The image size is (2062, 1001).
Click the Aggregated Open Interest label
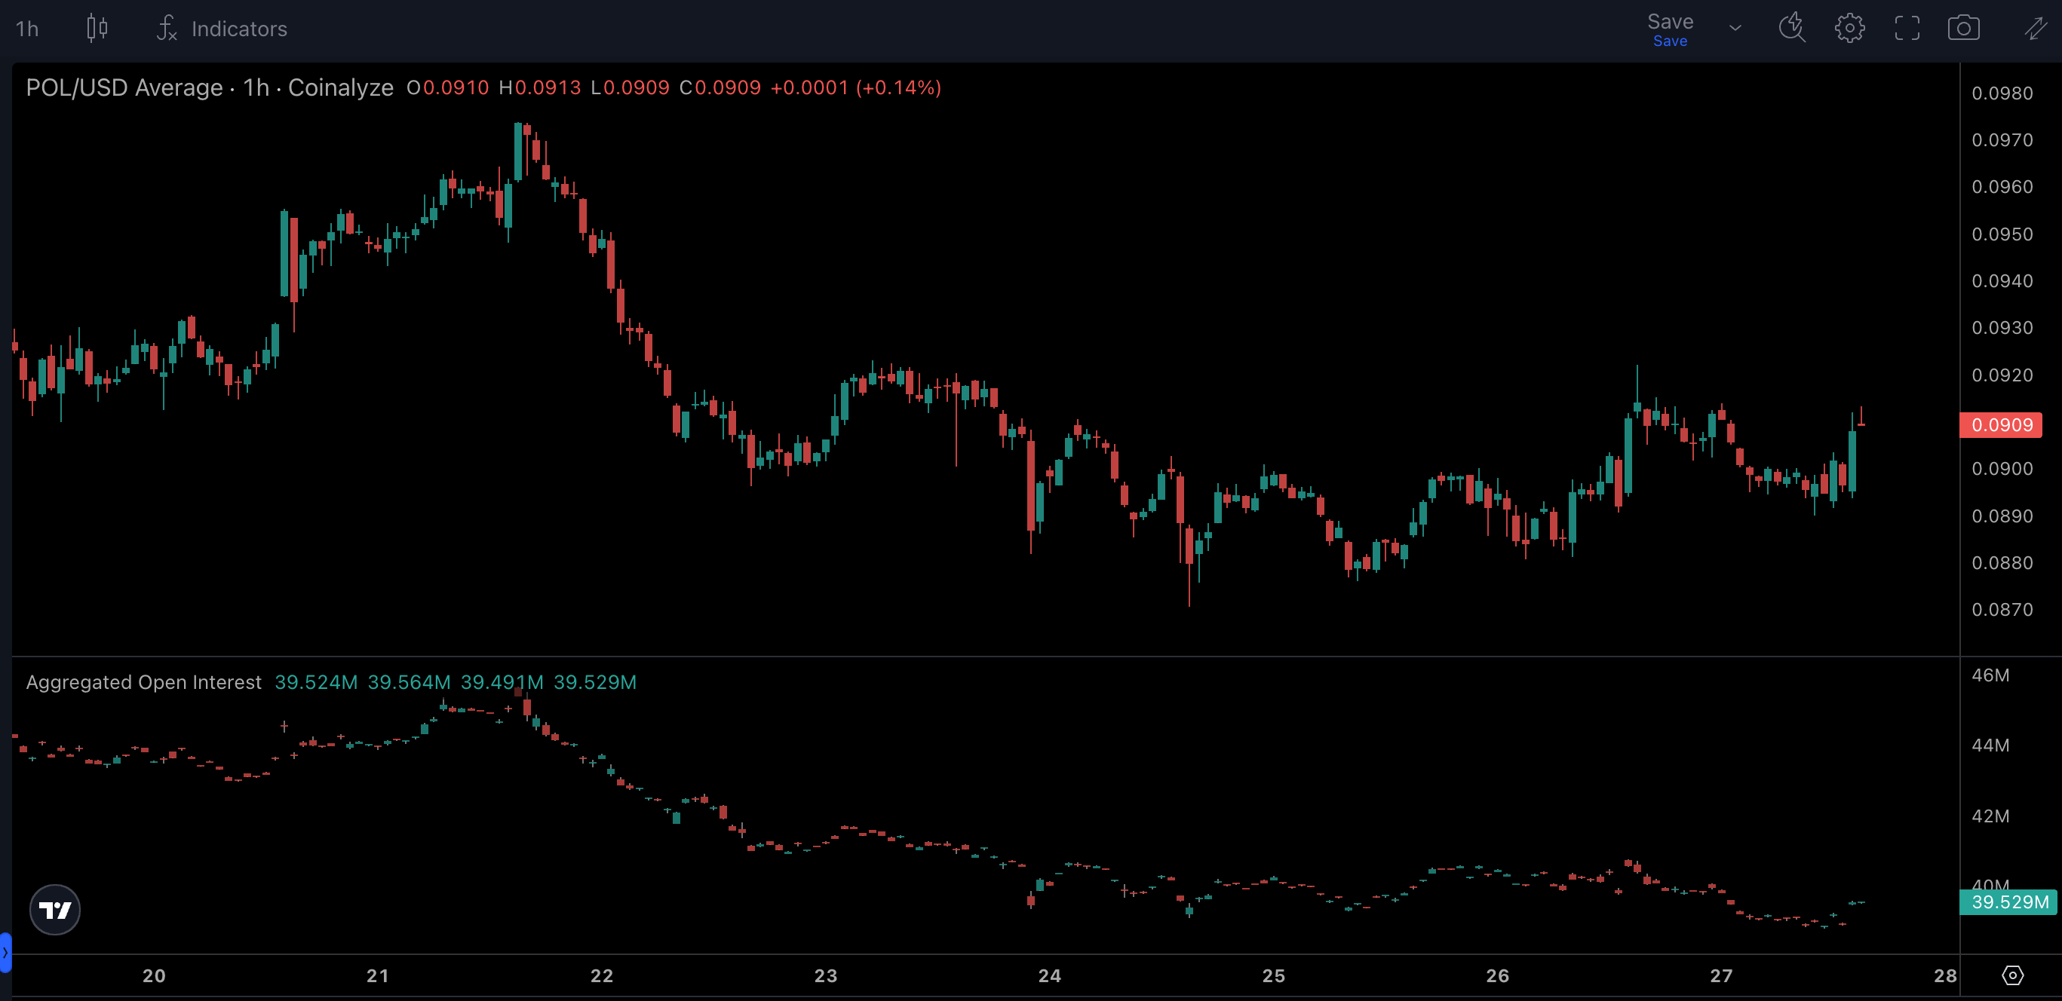coord(144,681)
